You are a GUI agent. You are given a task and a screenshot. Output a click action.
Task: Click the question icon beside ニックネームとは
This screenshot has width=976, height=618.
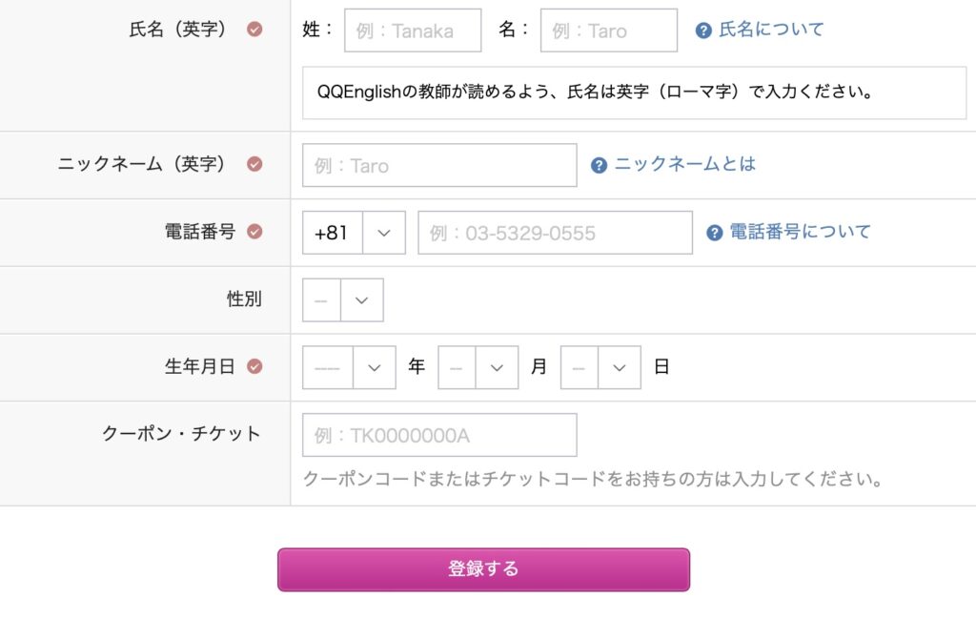point(599,165)
